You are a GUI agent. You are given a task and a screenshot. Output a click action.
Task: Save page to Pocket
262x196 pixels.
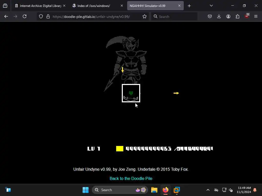click(x=210, y=17)
